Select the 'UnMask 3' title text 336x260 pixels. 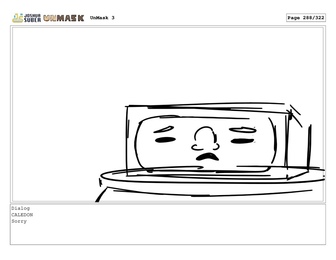(x=102, y=18)
